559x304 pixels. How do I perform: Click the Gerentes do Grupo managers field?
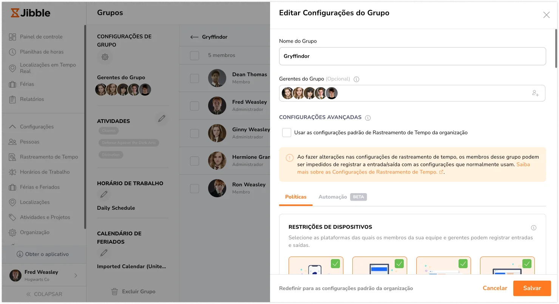[x=412, y=93]
